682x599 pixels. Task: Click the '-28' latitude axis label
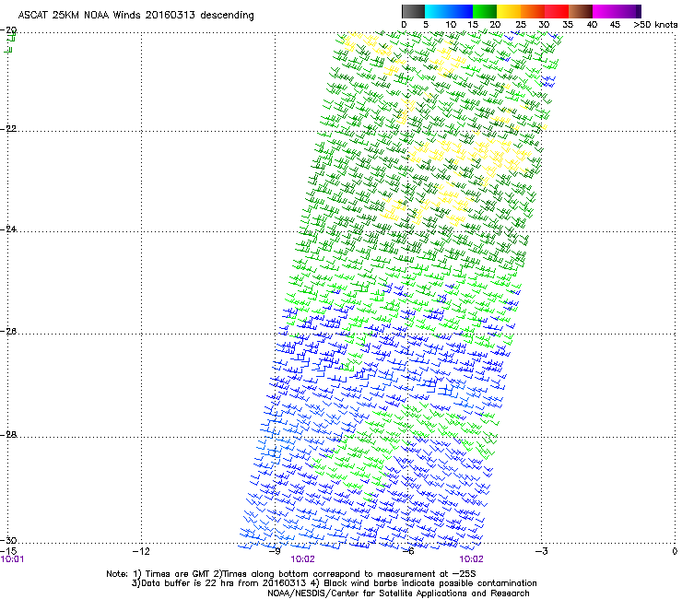click(x=8, y=435)
